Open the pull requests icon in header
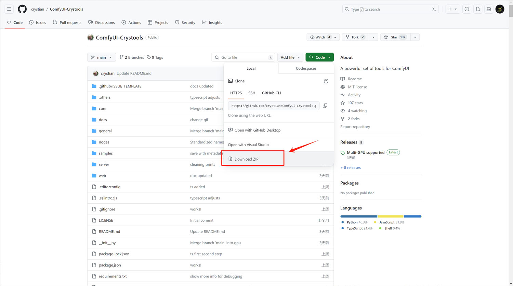 478,9
